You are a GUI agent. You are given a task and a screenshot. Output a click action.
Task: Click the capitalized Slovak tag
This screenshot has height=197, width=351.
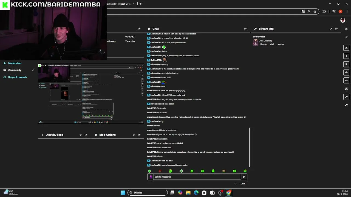(264, 44)
